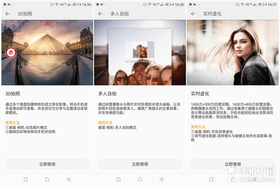
Task: Open the blurred-background portrait image
Action: pos(233,52)
